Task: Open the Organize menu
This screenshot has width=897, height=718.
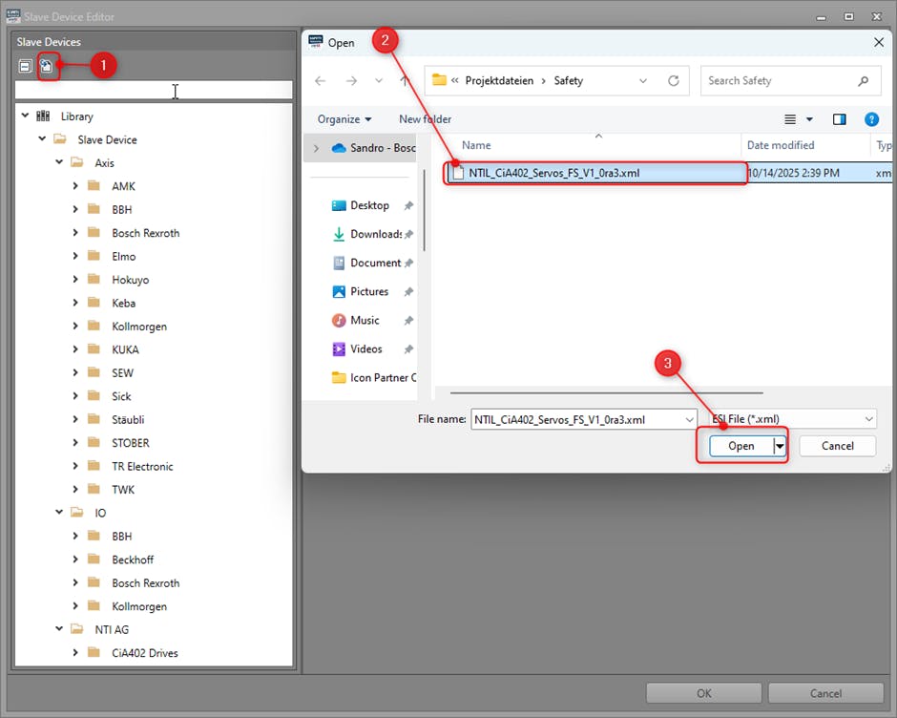Action: point(344,119)
